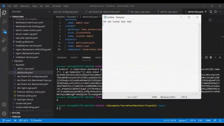Click the split editor icon

(x=216, y=12)
